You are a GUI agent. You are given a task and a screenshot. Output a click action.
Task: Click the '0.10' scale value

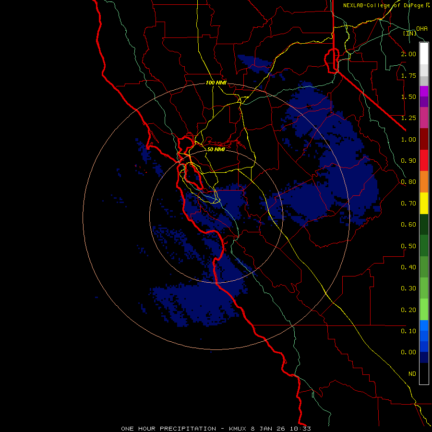(408, 331)
